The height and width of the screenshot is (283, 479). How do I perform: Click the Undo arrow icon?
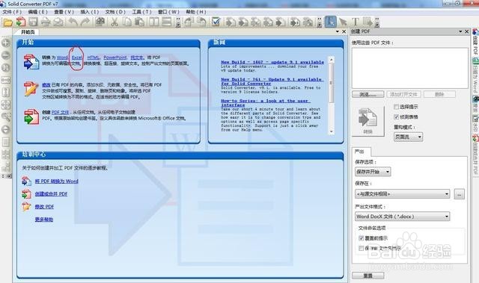point(73,22)
